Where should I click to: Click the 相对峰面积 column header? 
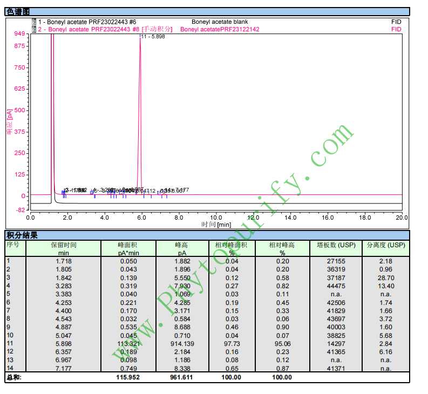(231, 245)
